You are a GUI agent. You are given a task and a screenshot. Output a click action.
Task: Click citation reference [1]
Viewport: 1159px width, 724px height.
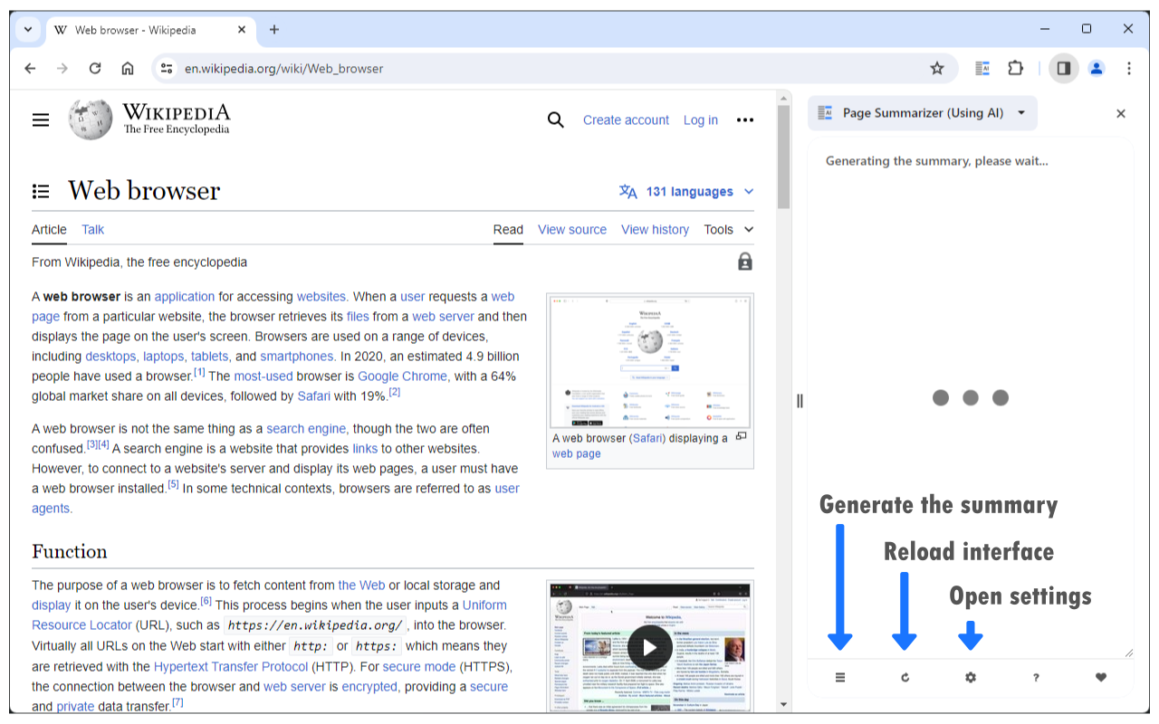click(x=199, y=372)
